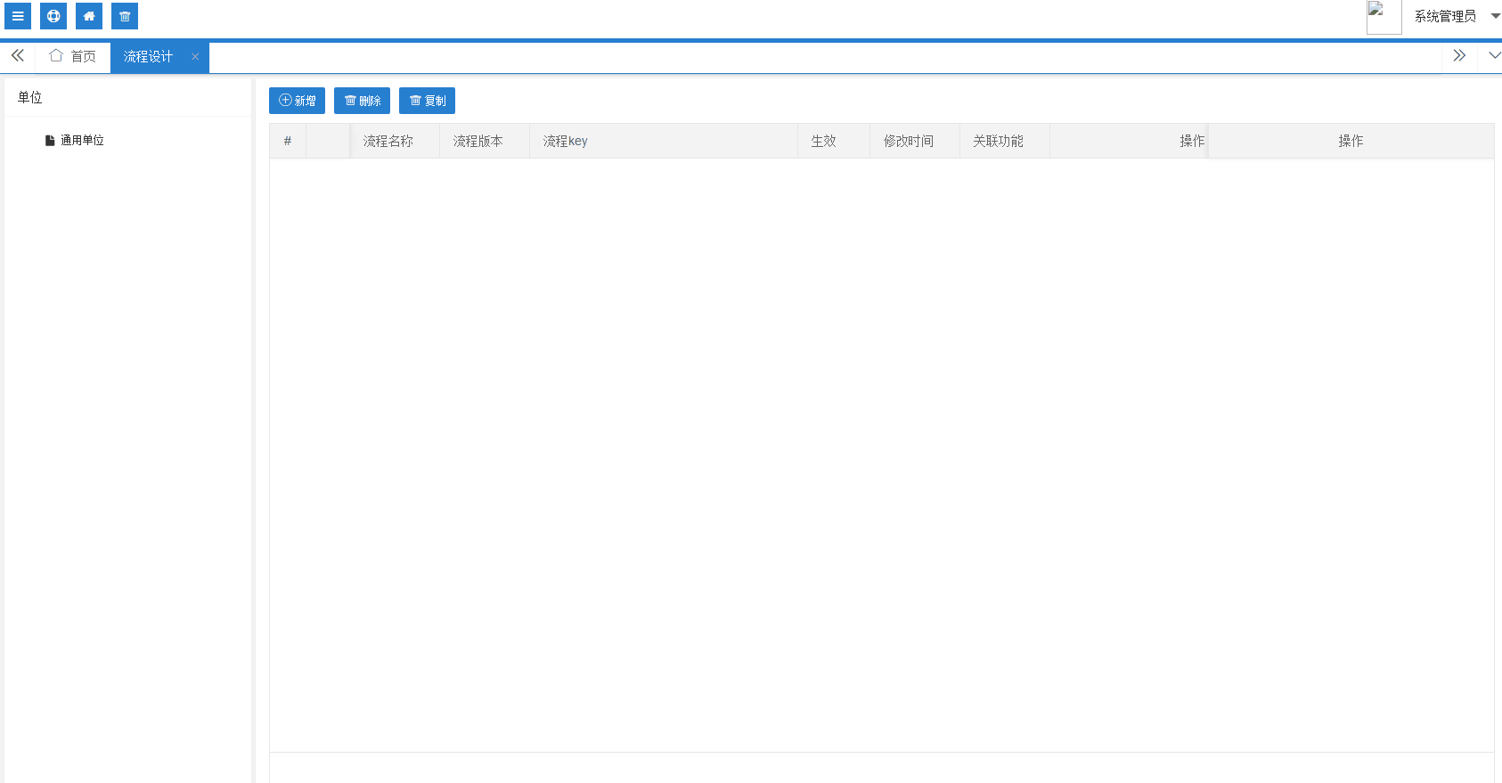Select 通用单位 in the unit tree

pyautogui.click(x=82, y=141)
